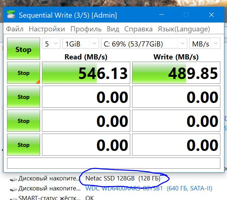The height and width of the screenshot is (200, 227).
Task: Maximize the Sequential Write window
Action: (186, 15)
